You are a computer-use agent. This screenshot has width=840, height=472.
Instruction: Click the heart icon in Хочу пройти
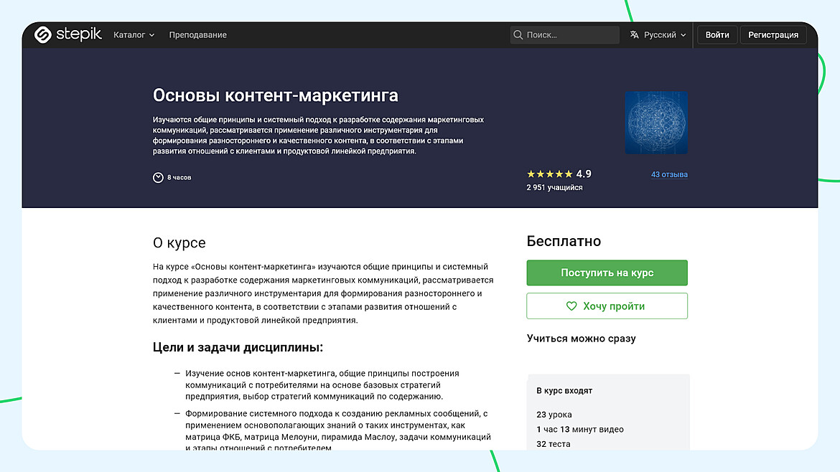point(571,306)
